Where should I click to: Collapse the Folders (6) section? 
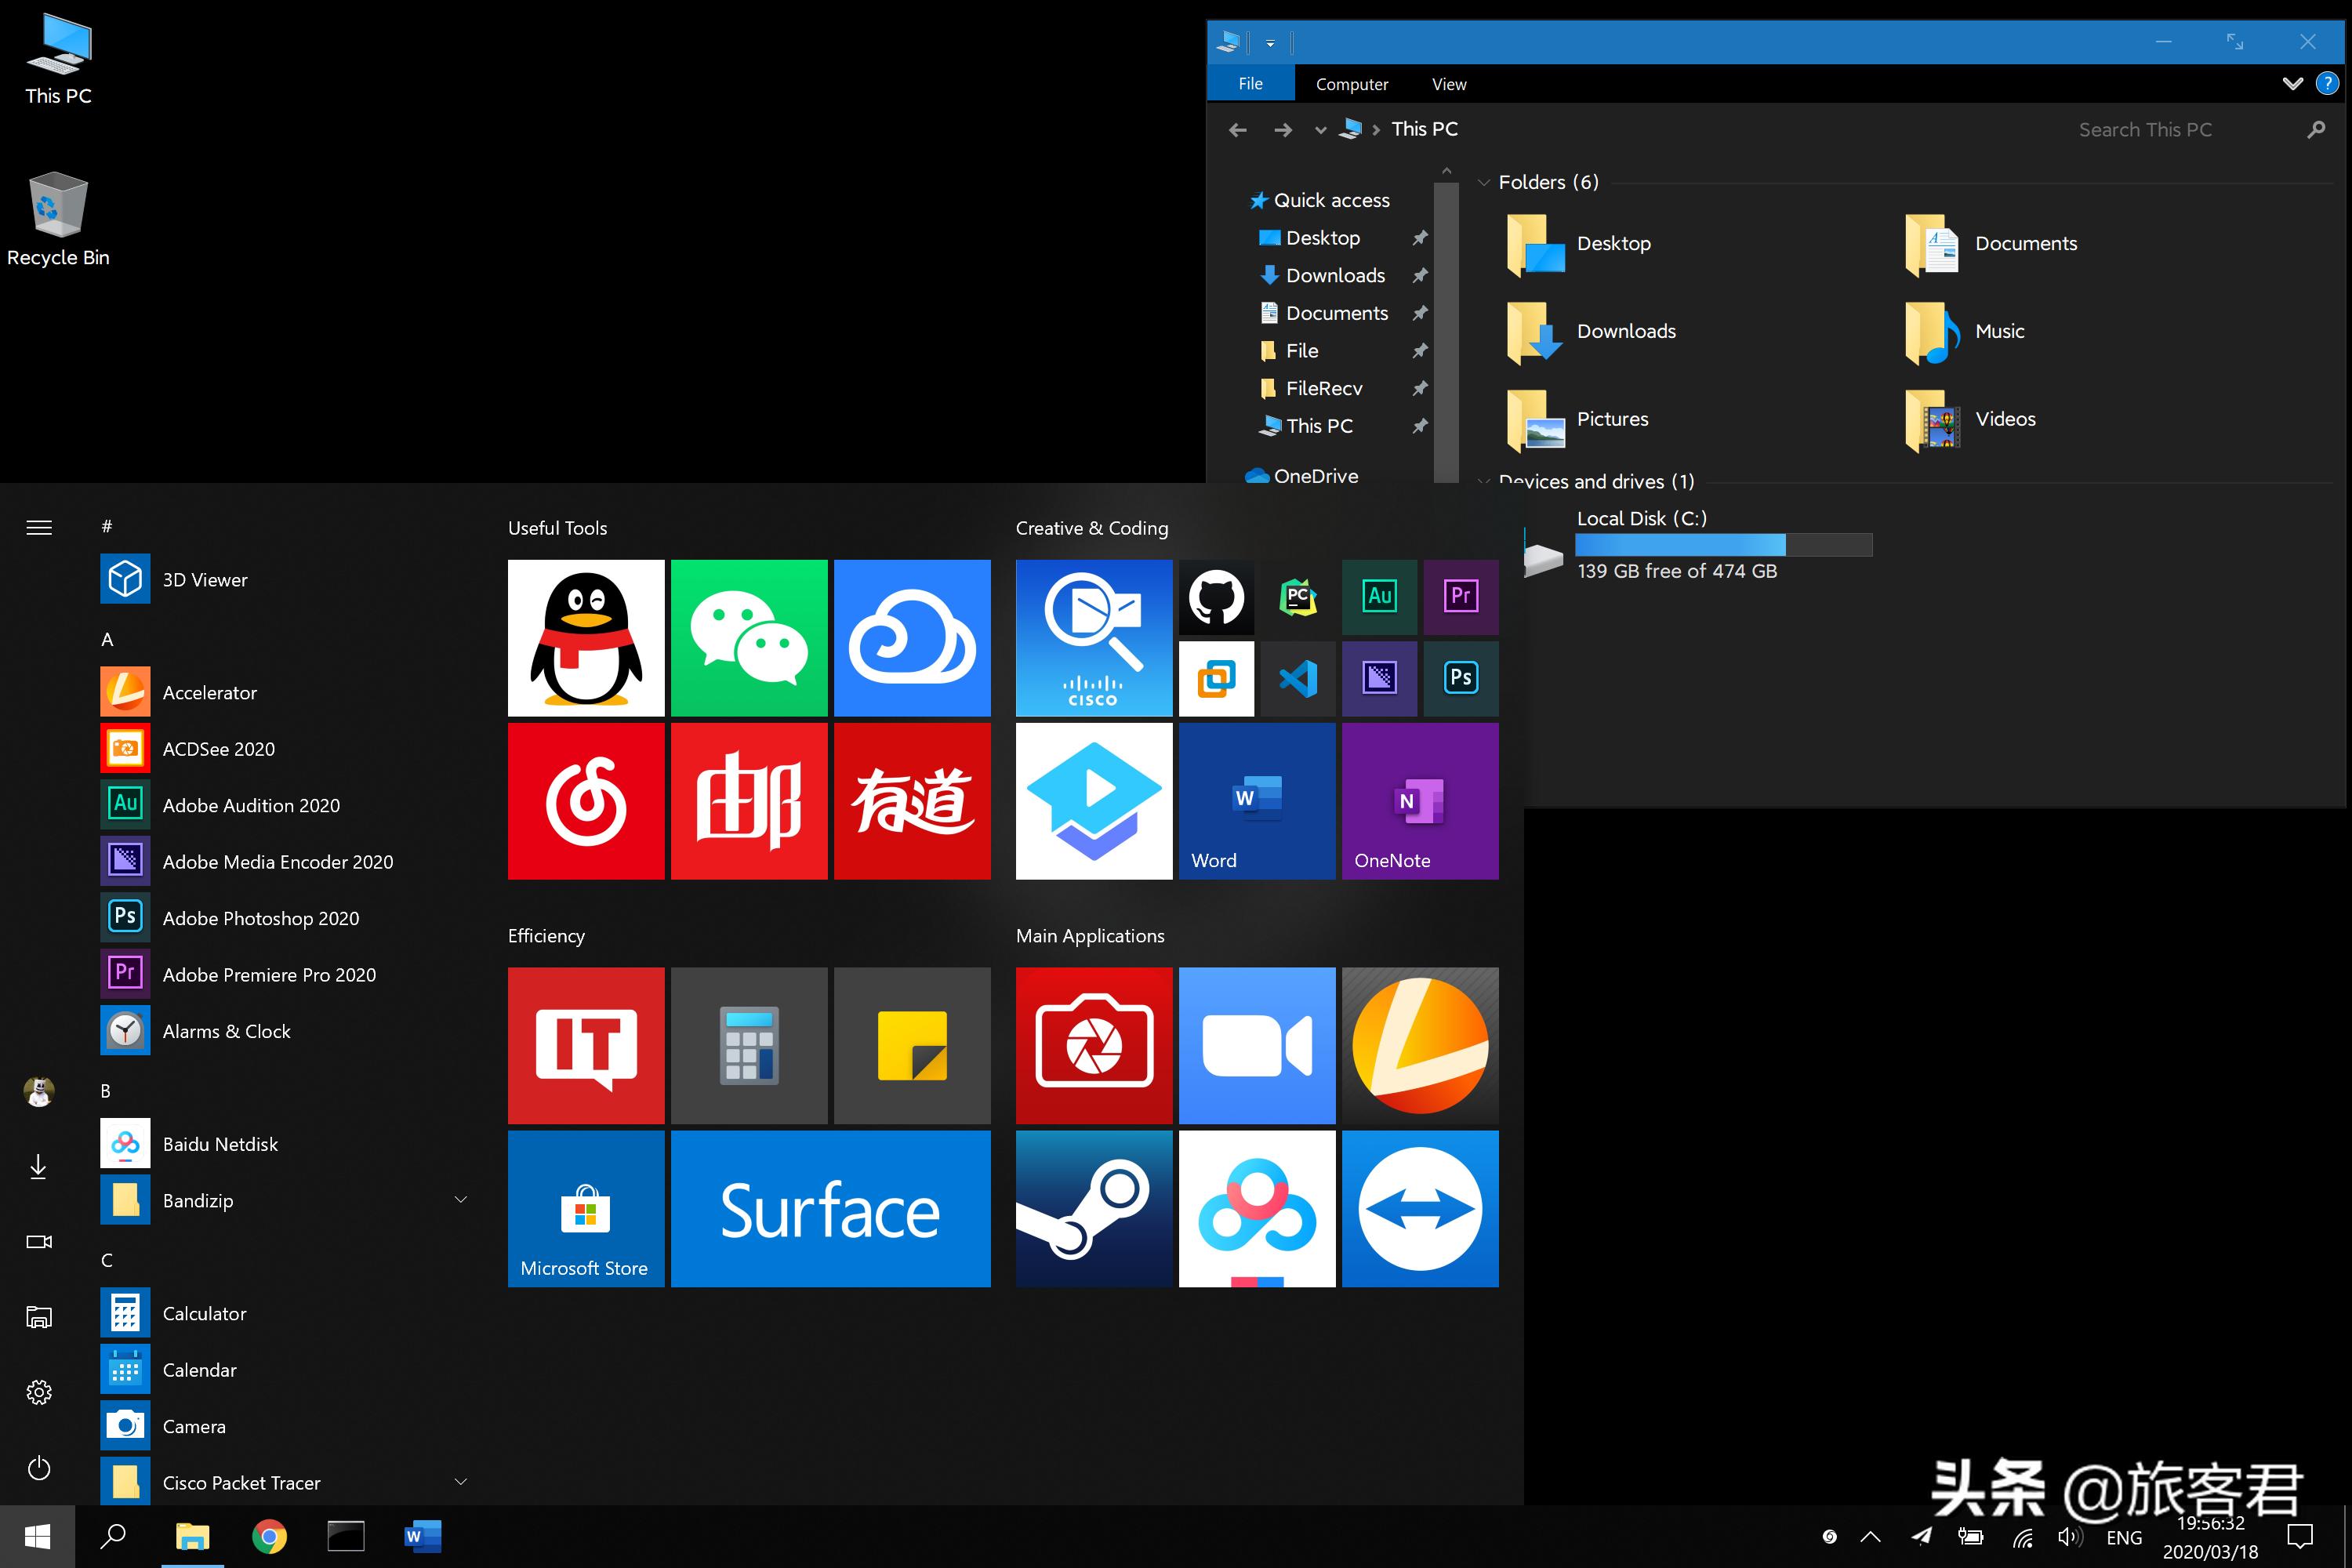click(1484, 182)
